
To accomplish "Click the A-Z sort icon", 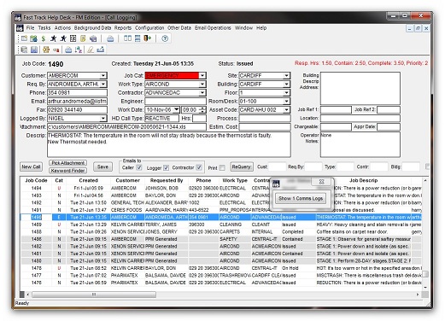I will 79,50.
